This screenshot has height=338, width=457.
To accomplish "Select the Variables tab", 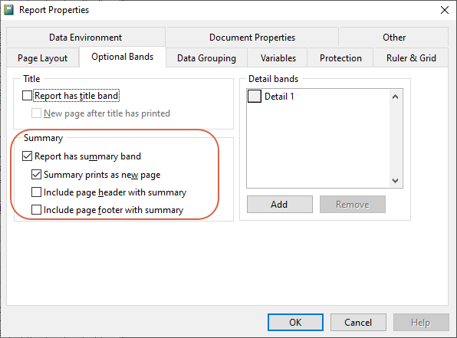I will (278, 57).
